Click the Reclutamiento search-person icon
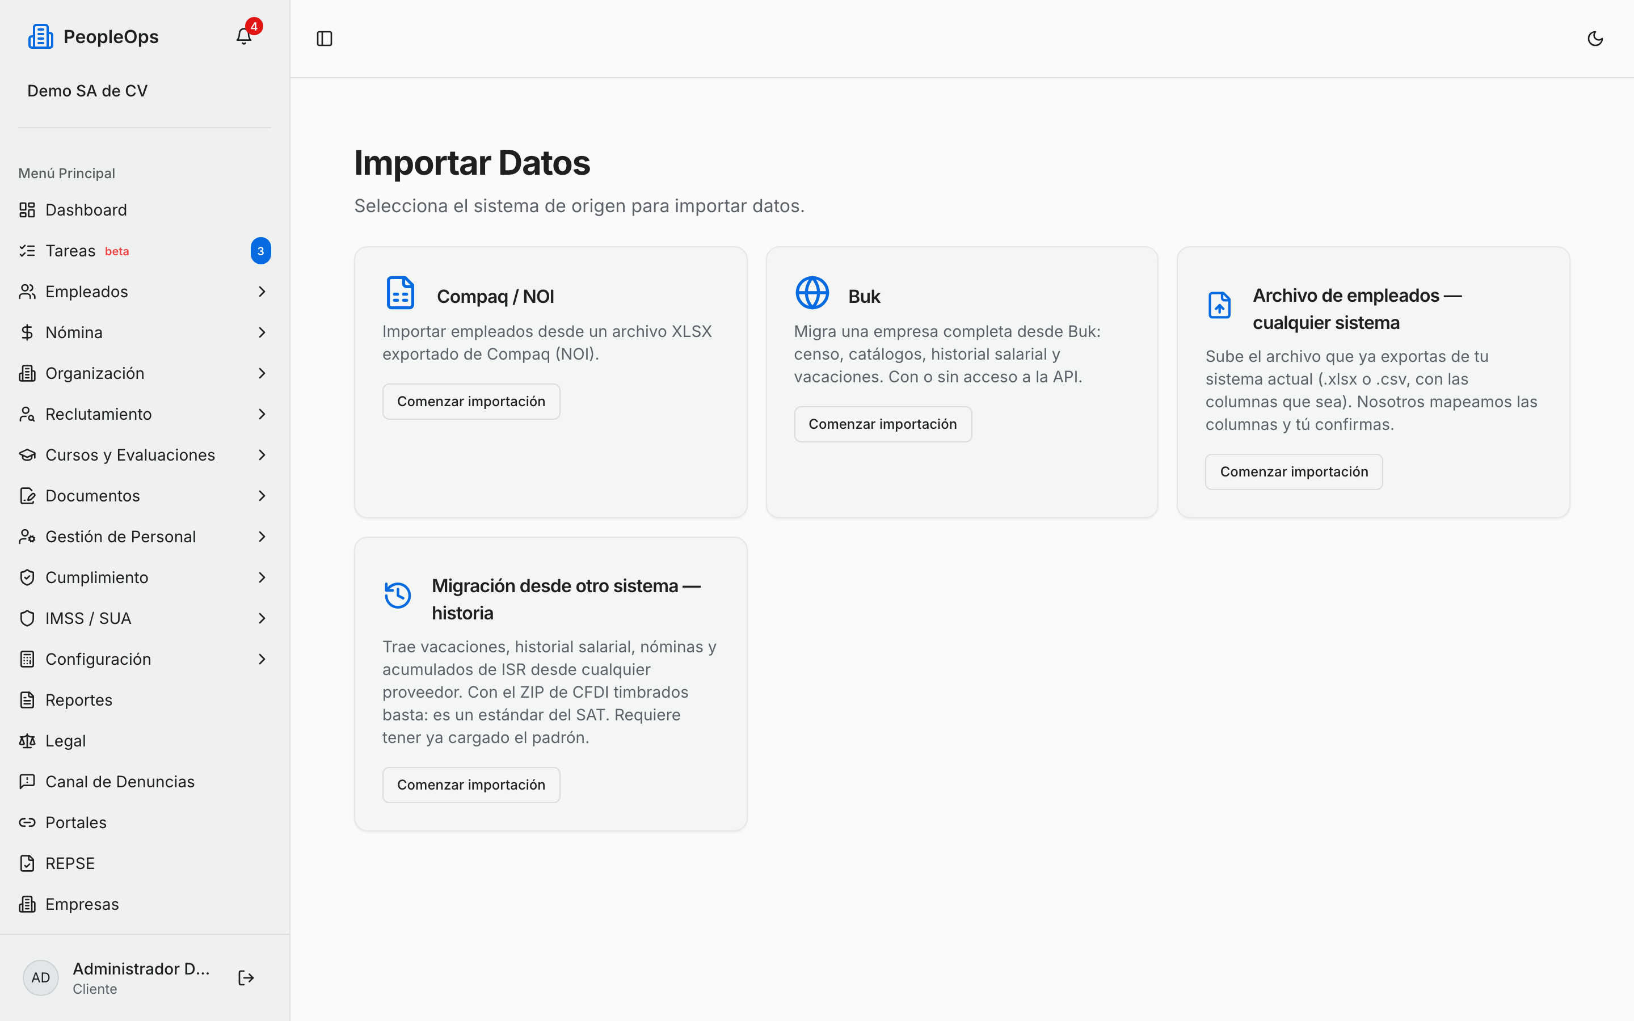1634x1021 pixels. (x=27, y=414)
